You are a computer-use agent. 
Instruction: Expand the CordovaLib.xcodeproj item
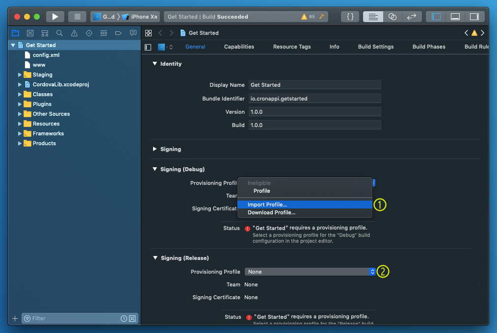pos(20,84)
